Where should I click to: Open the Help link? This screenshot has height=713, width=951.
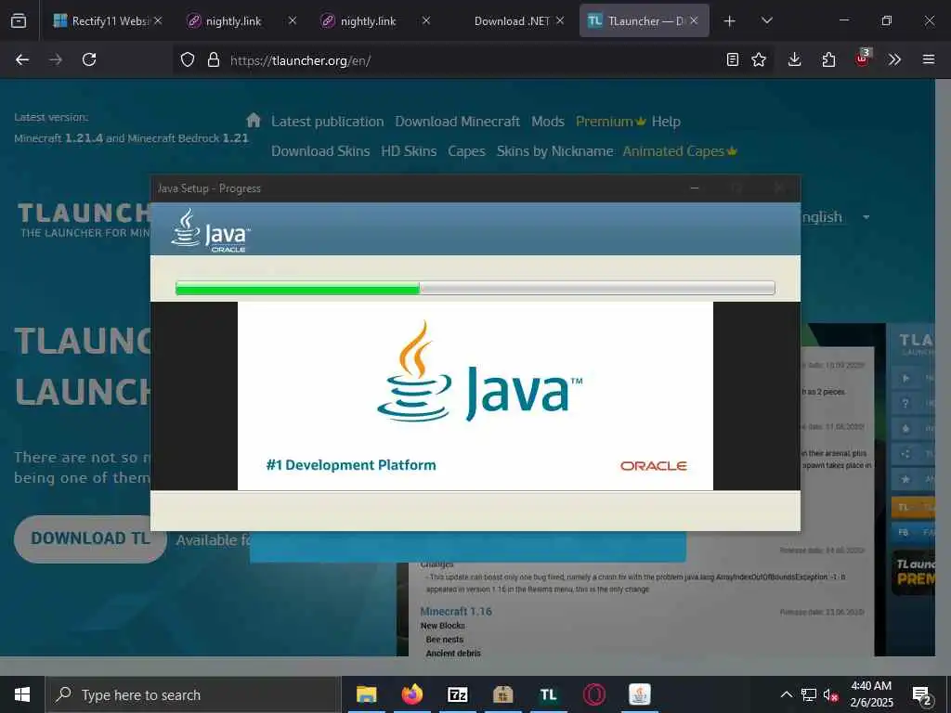click(x=666, y=122)
